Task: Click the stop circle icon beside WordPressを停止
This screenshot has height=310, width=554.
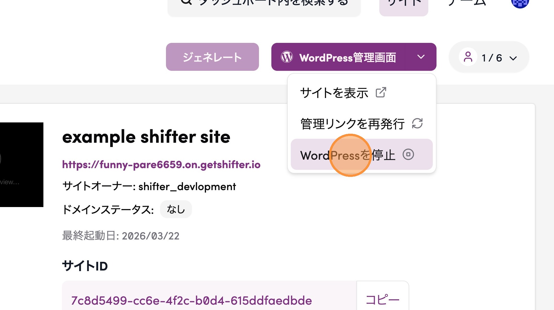Action: pos(408,154)
